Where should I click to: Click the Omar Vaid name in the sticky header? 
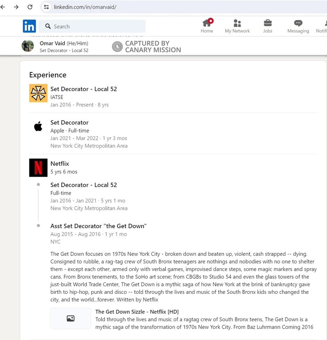coord(52,43)
